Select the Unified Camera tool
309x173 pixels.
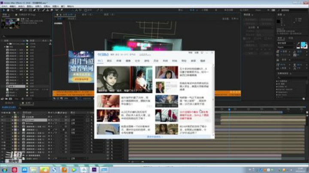pos(21,10)
